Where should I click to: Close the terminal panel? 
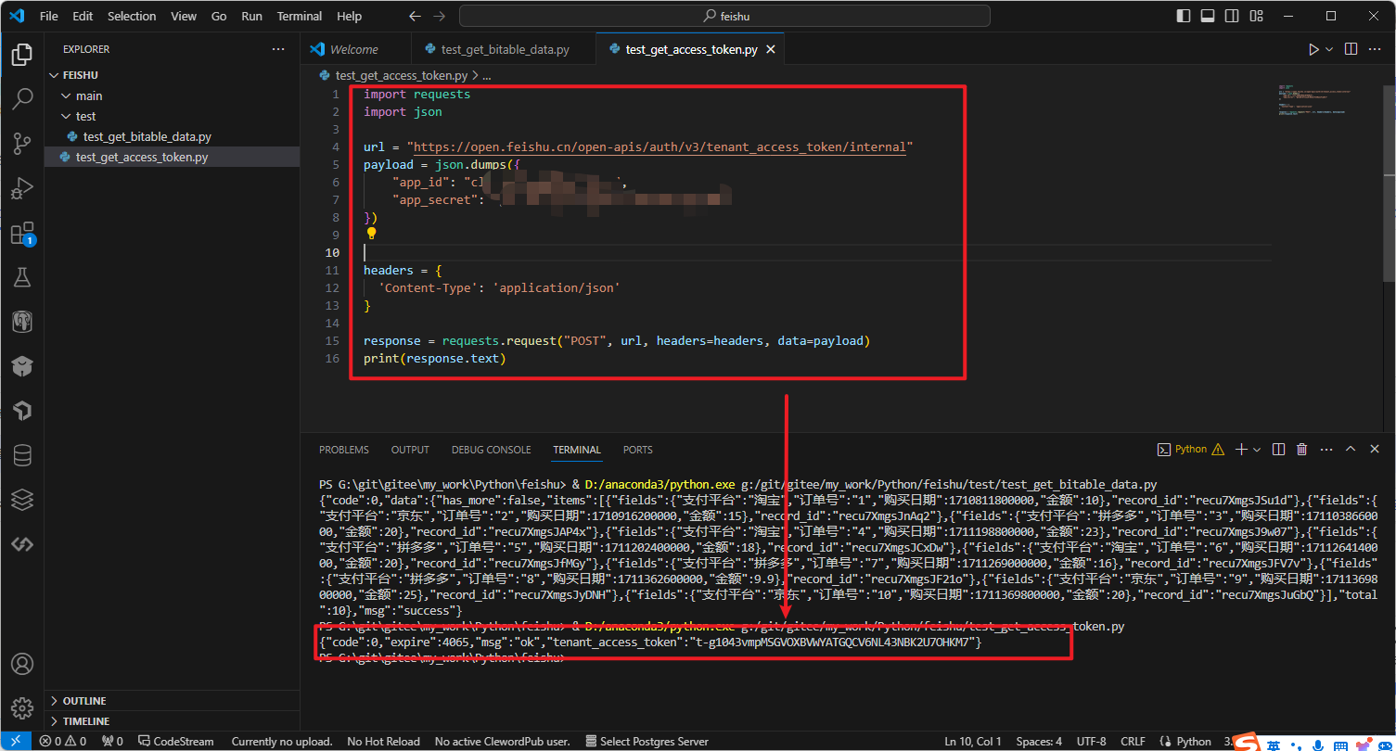click(1375, 449)
